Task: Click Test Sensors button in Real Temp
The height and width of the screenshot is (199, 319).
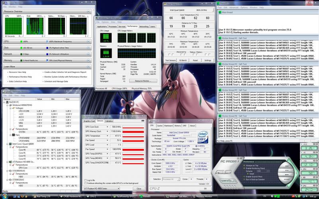Action: coord(171,60)
